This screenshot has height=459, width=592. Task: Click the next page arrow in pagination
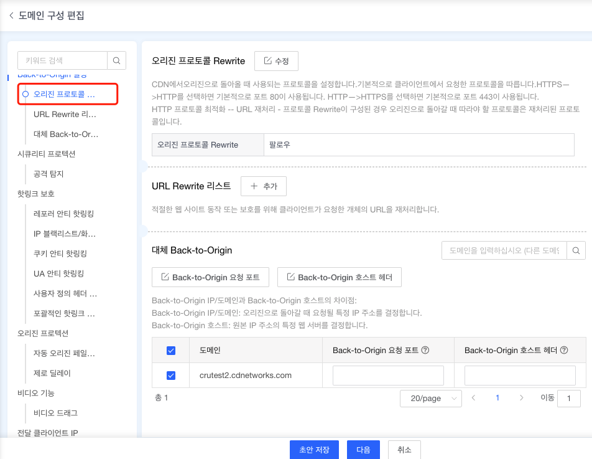point(523,397)
